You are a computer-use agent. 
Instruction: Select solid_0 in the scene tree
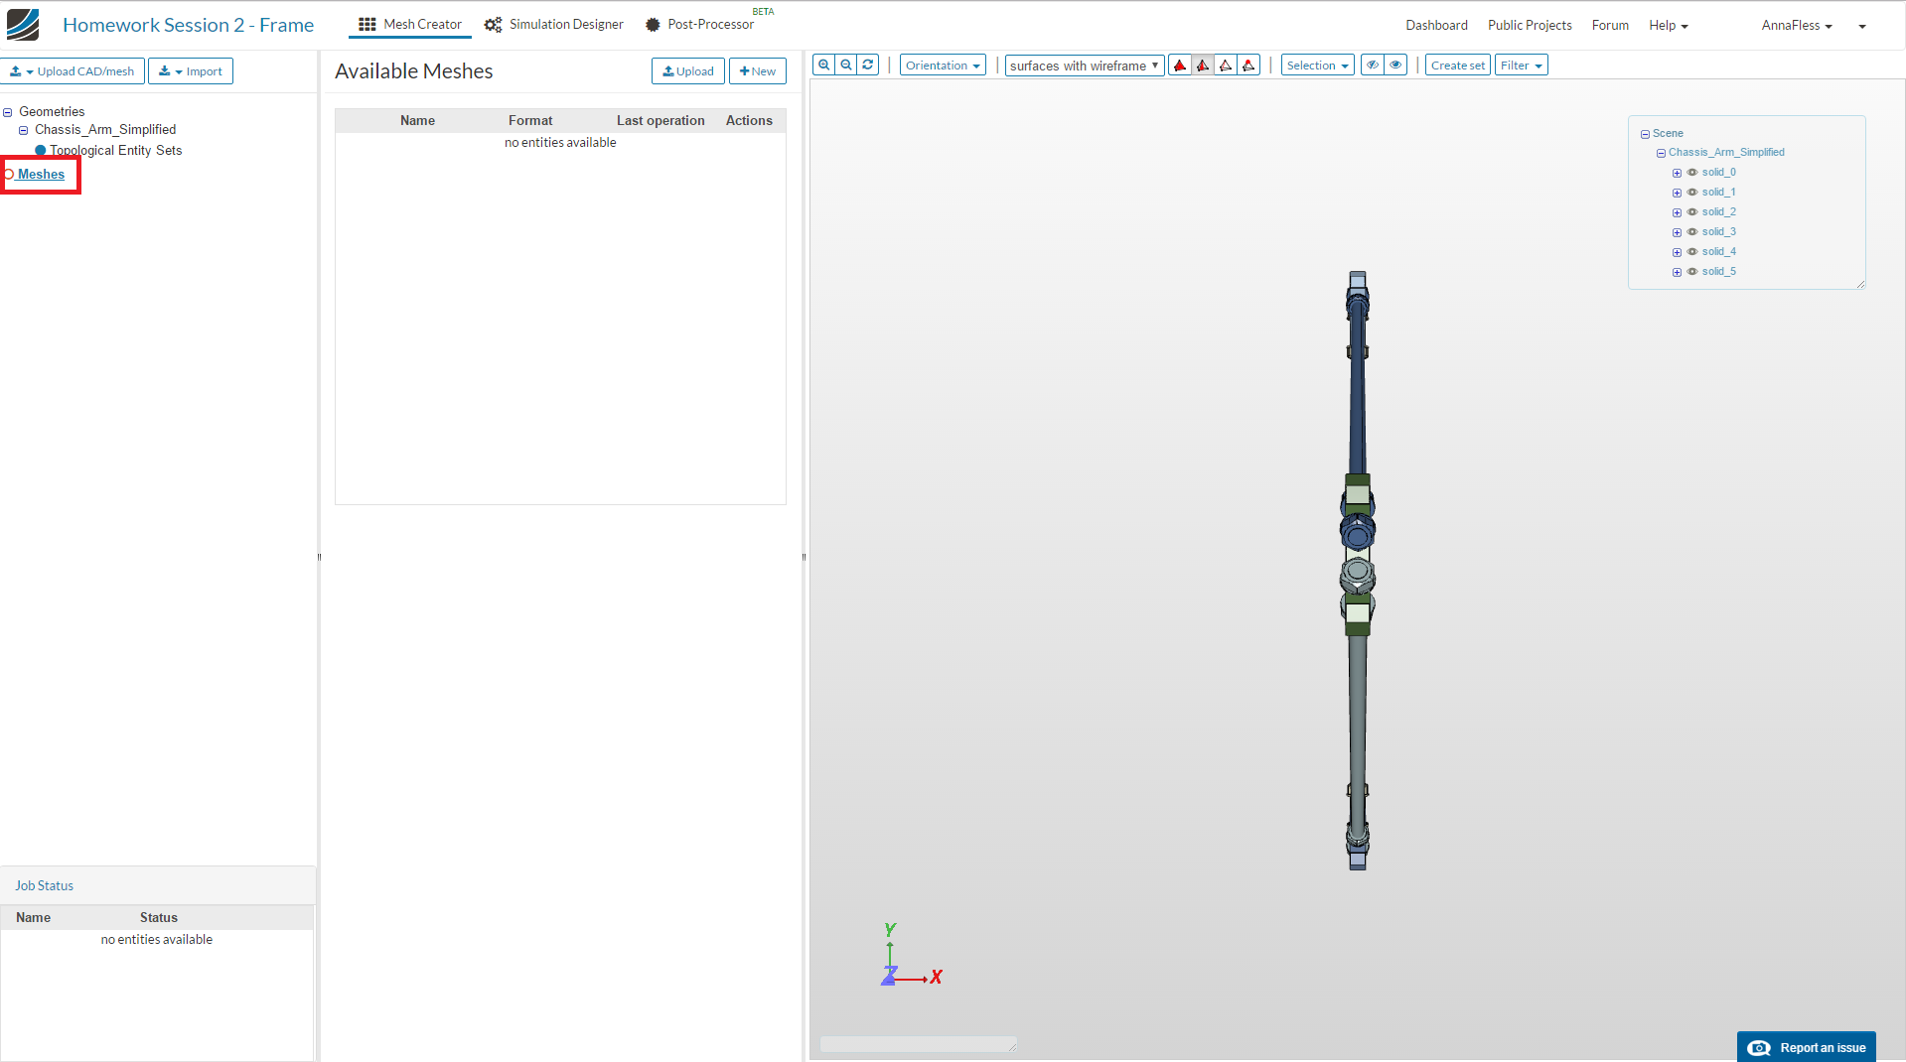(x=1719, y=173)
